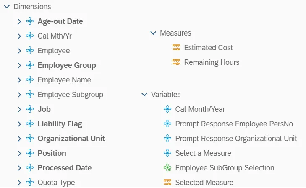Expand the Job dimension node

pyautogui.click(x=19, y=109)
